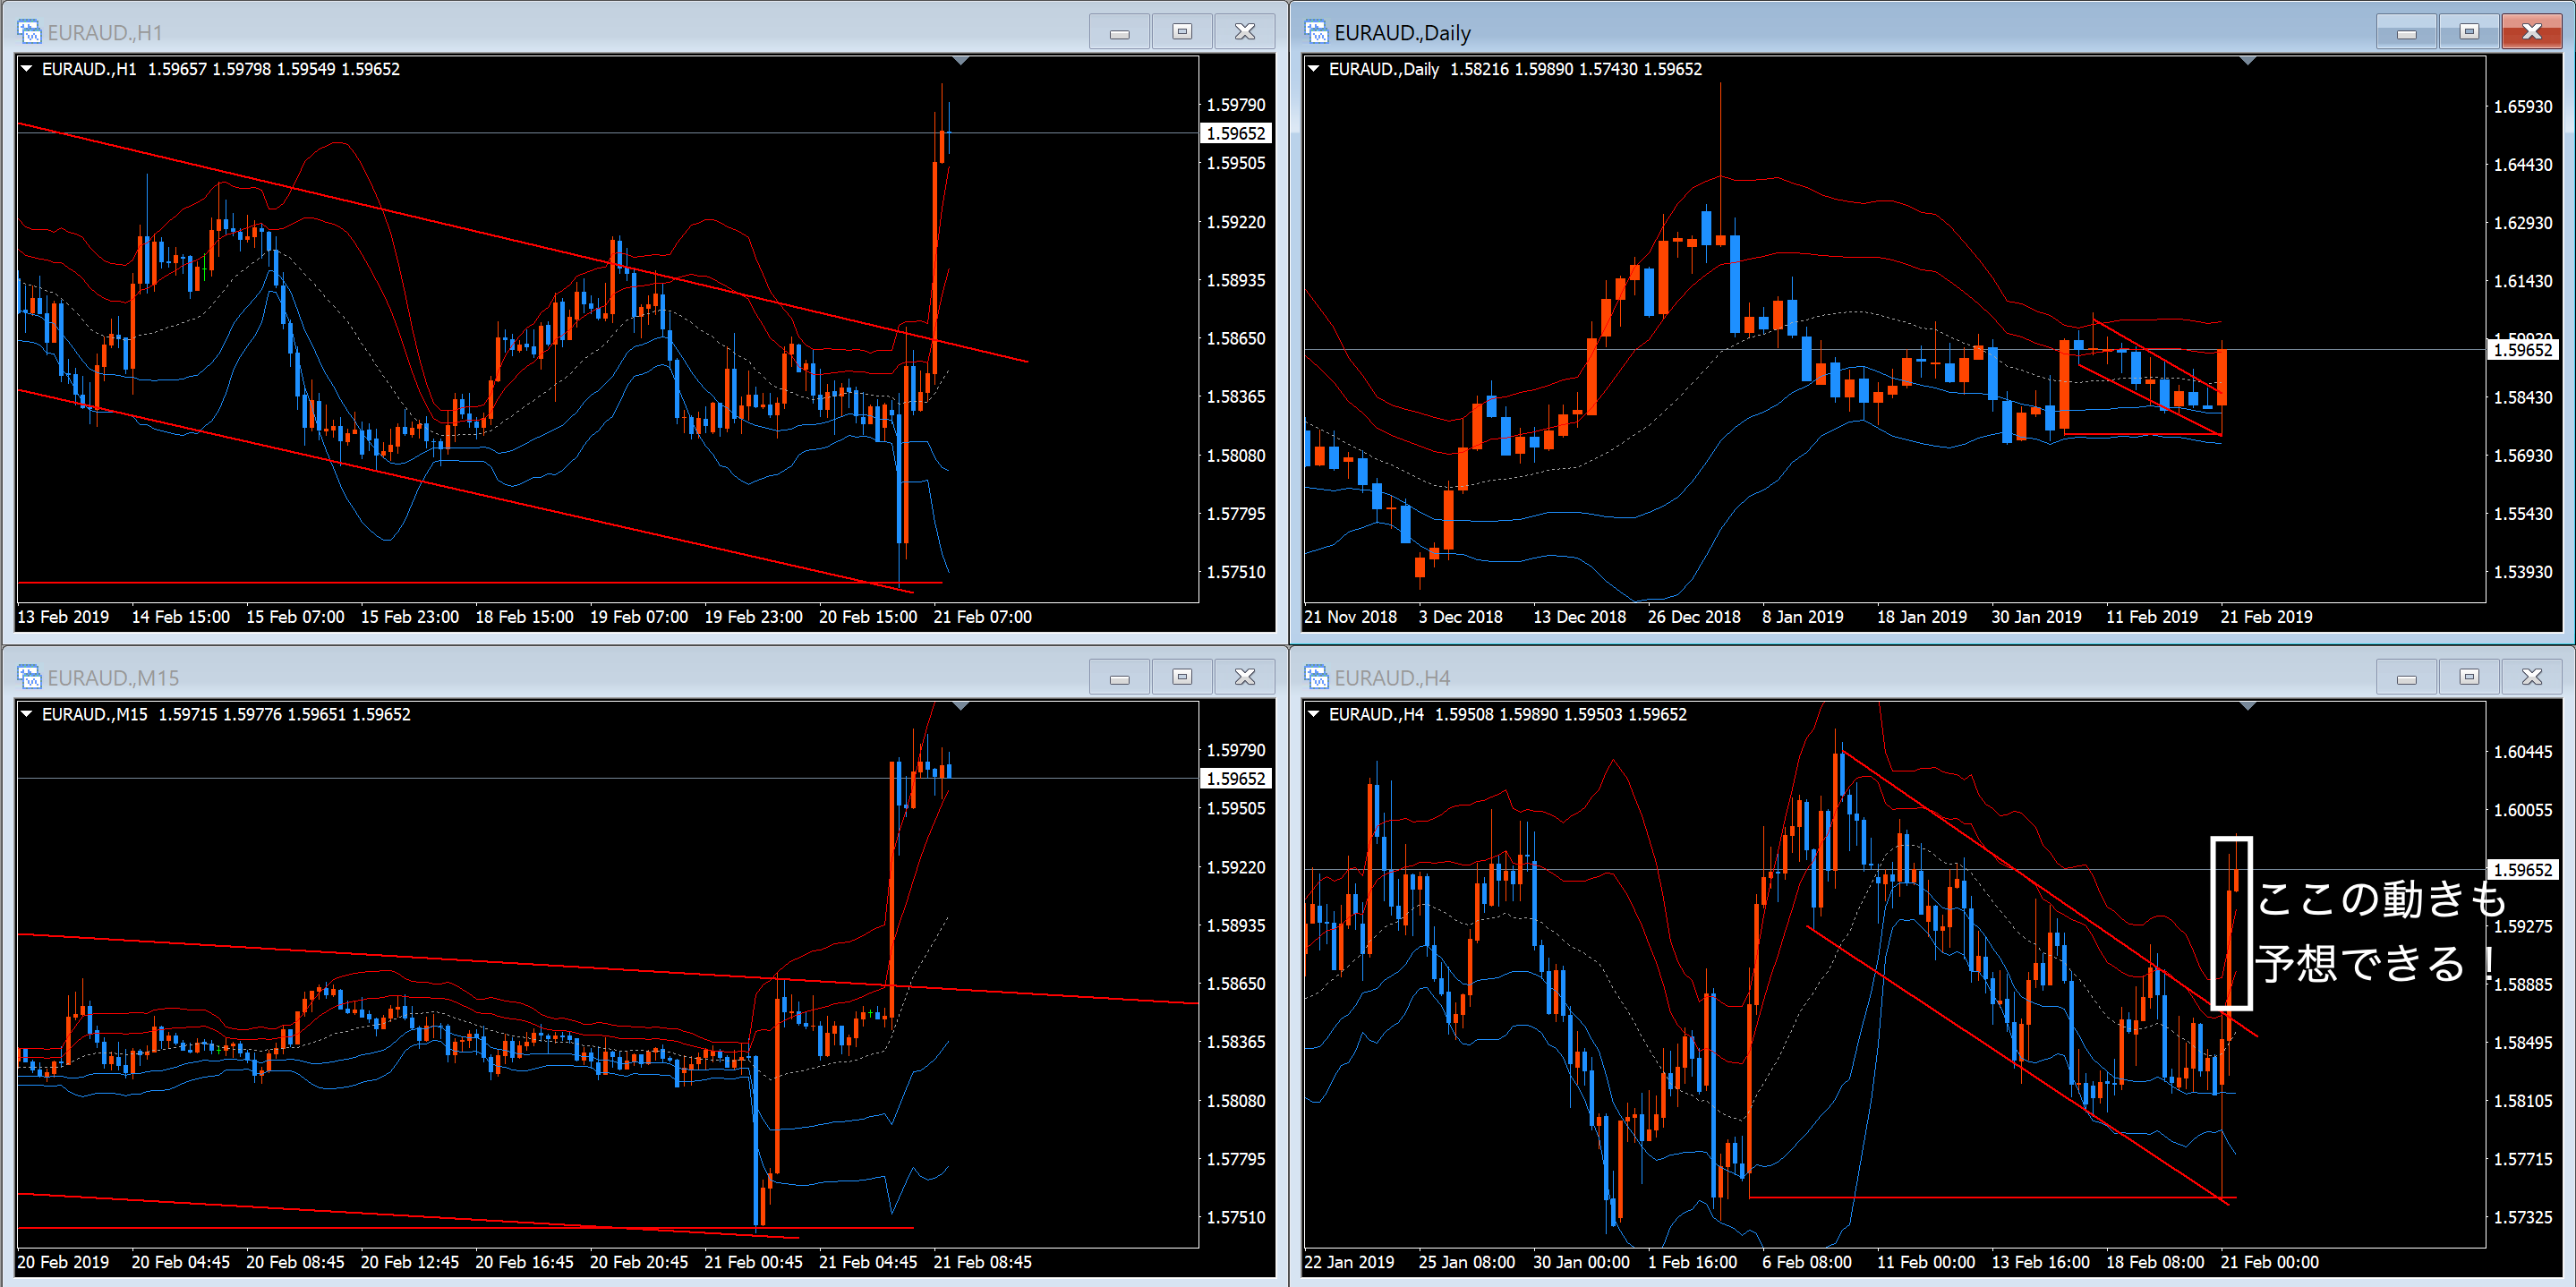Screen dimensions: 2576x1287
Task: Click the EURAUD H4 chart window icon
Action: click(x=1316, y=677)
